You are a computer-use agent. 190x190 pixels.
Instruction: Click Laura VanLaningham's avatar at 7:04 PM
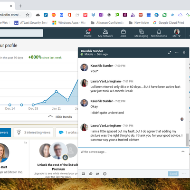click(x=84, y=127)
